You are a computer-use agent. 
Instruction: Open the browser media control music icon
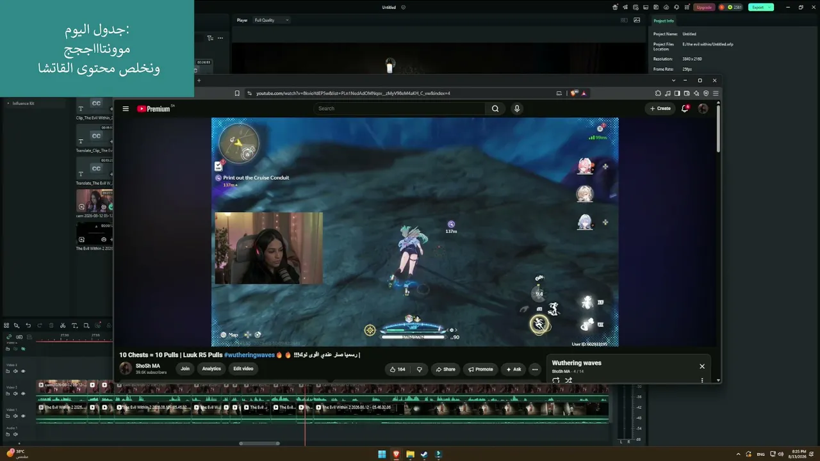pyautogui.click(x=668, y=93)
